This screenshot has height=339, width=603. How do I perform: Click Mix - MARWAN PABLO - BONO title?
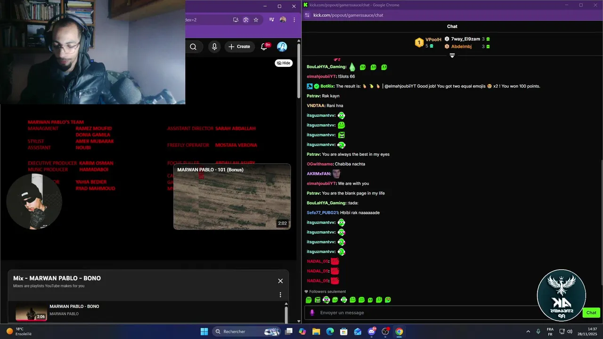pyautogui.click(x=57, y=278)
